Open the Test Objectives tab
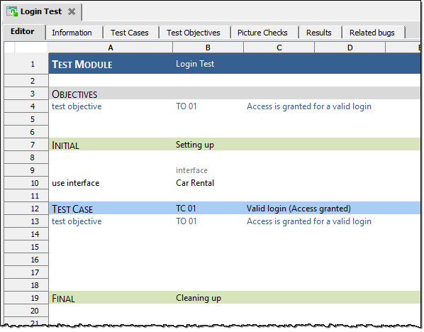The width and height of the screenshot is (424, 332). coord(194,33)
